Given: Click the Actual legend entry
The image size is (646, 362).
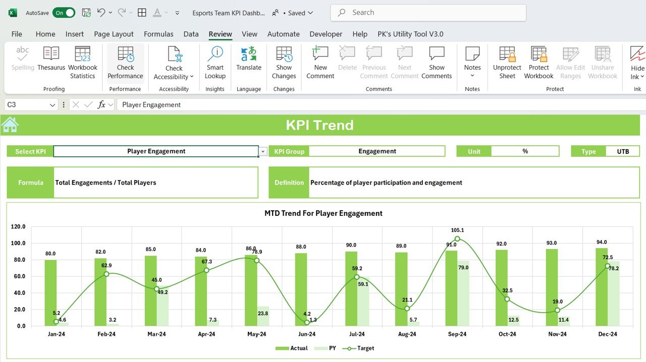Looking at the screenshot, I should pos(292,348).
